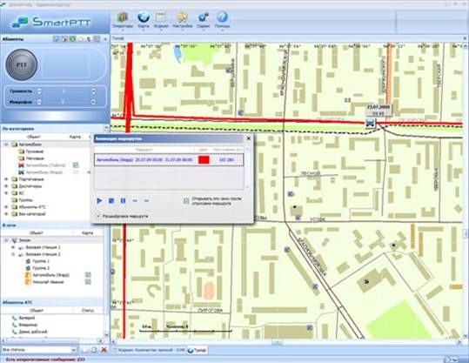Expand Базовая станция 1 node
The height and width of the screenshot is (363, 469).
(x=13, y=247)
